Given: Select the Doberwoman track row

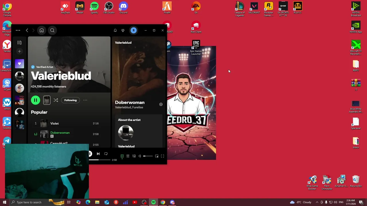Looking at the screenshot, I should coord(69,134).
